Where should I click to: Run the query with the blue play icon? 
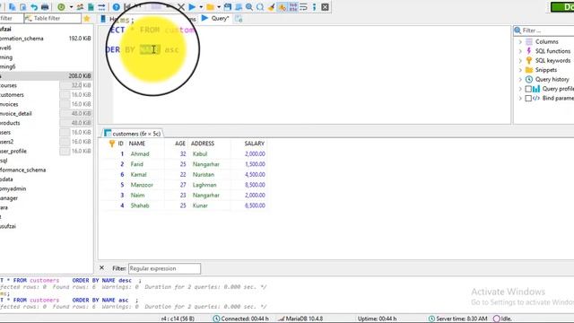point(192,7)
